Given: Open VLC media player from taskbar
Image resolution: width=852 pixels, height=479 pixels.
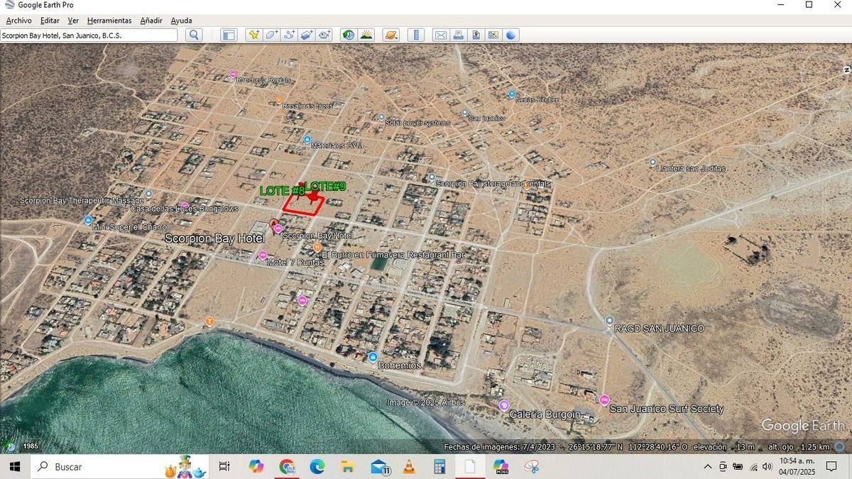Looking at the screenshot, I should (409, 466).
